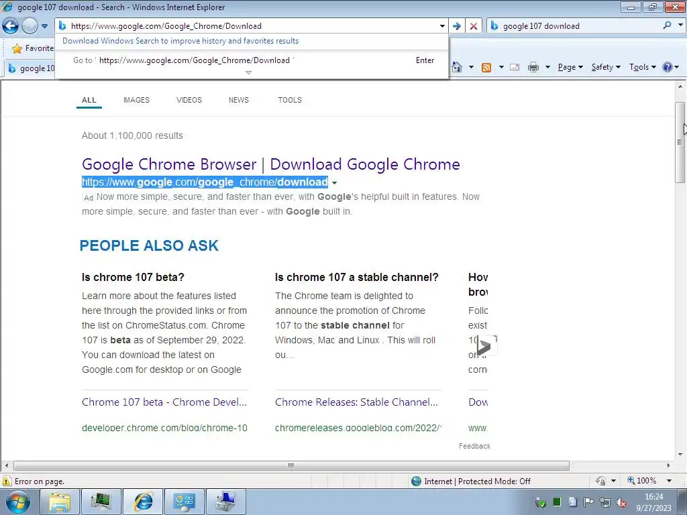This screenshot has height=515, width=687.
Task: Click inside the address bar URL field
Action: point(252,26)
